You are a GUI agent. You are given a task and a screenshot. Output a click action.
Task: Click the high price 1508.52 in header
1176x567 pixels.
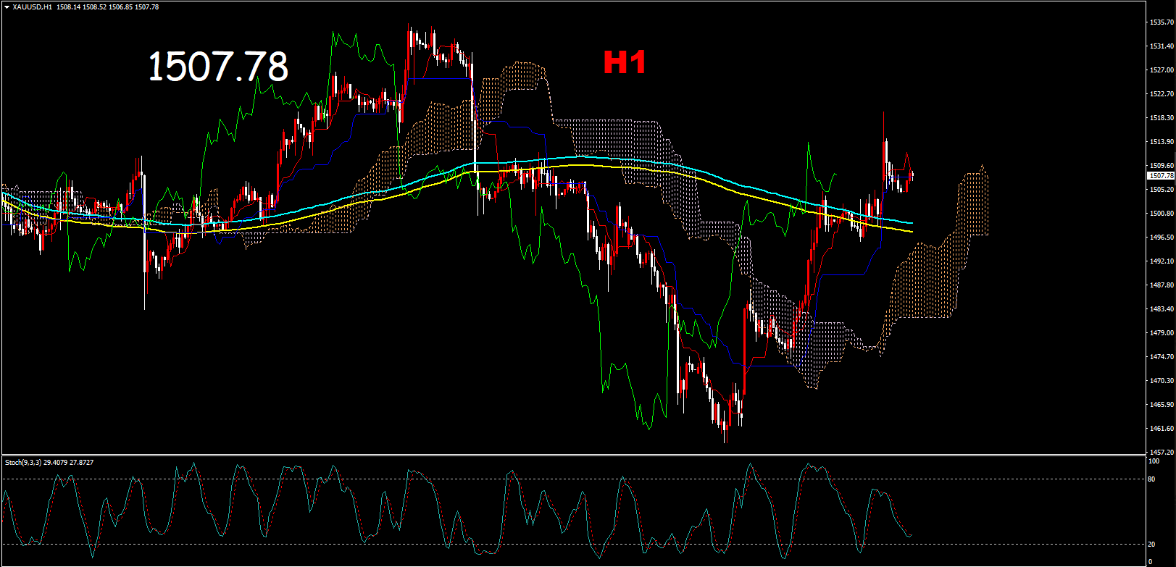(94, 7)
